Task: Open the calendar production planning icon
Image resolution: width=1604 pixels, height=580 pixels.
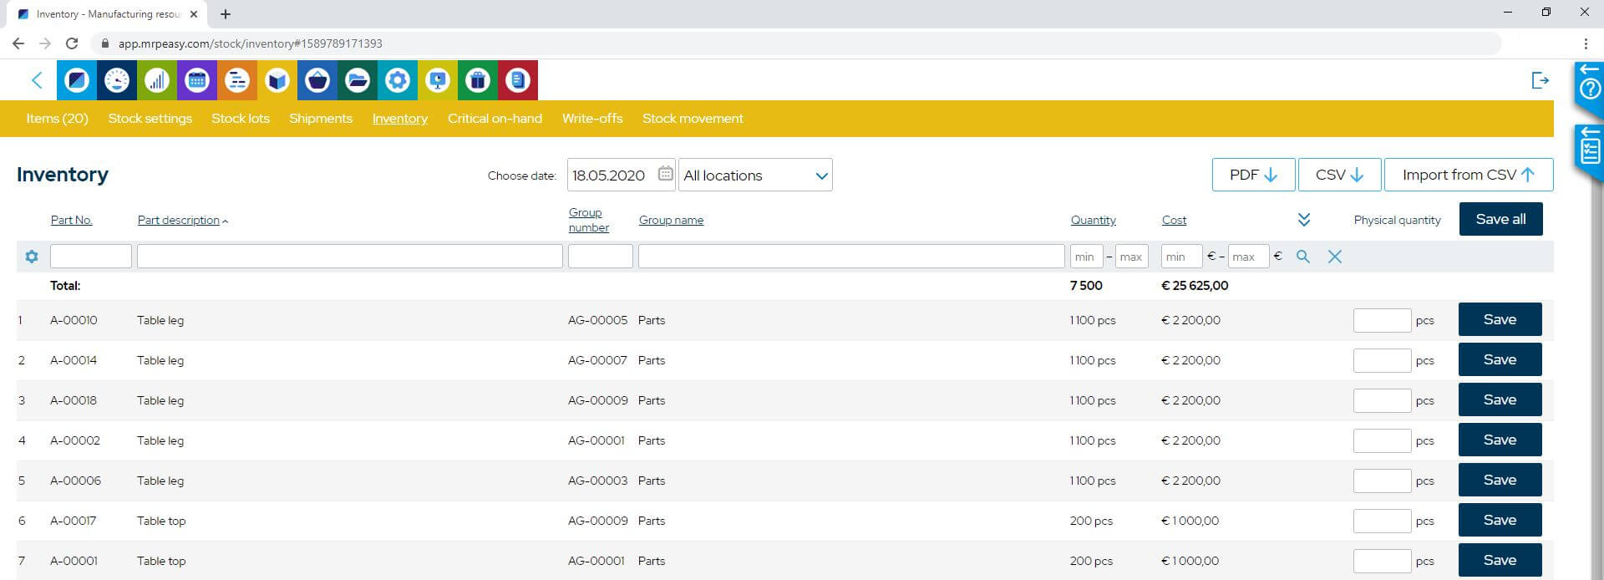Action: click(197, 80)
